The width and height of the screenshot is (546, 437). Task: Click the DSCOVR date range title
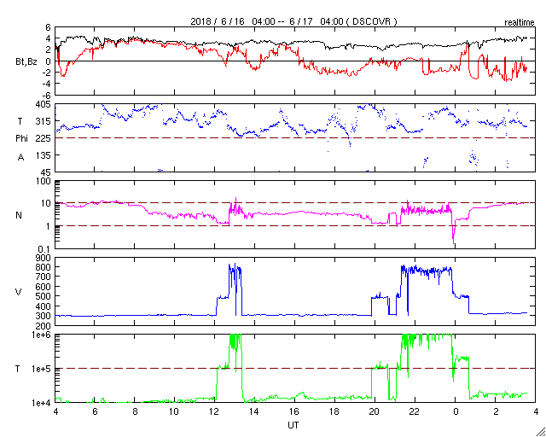(293, 21)
